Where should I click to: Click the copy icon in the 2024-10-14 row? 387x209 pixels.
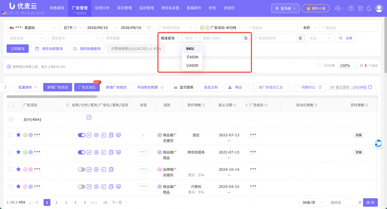tap(111, 169)
